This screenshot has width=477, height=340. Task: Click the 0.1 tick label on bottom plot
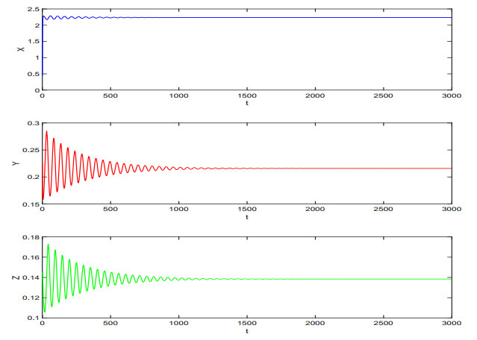pos(33,318)
